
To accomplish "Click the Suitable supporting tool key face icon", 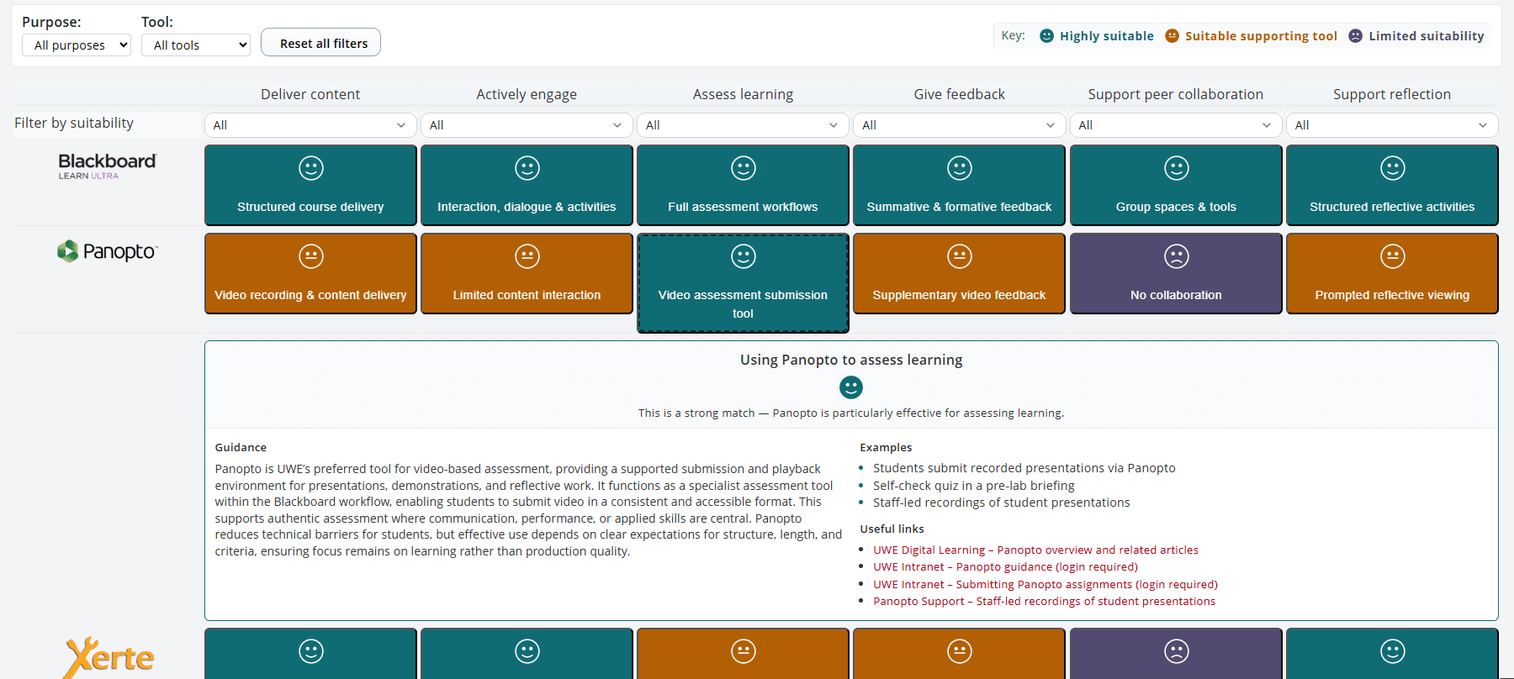I will (1172, 36).
